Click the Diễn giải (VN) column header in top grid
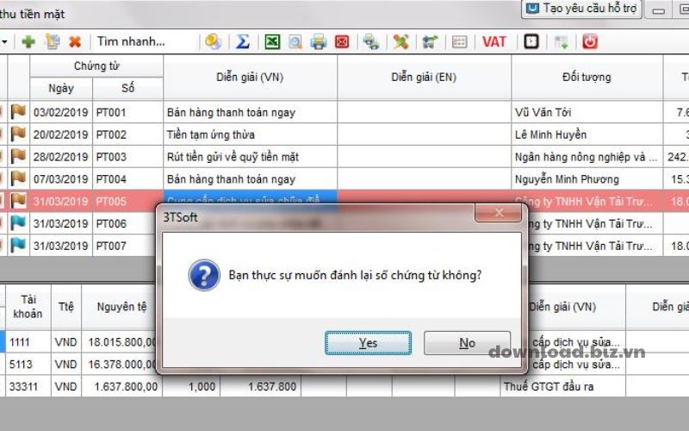Viewport: 689px width, 431px height. point(250,78)
